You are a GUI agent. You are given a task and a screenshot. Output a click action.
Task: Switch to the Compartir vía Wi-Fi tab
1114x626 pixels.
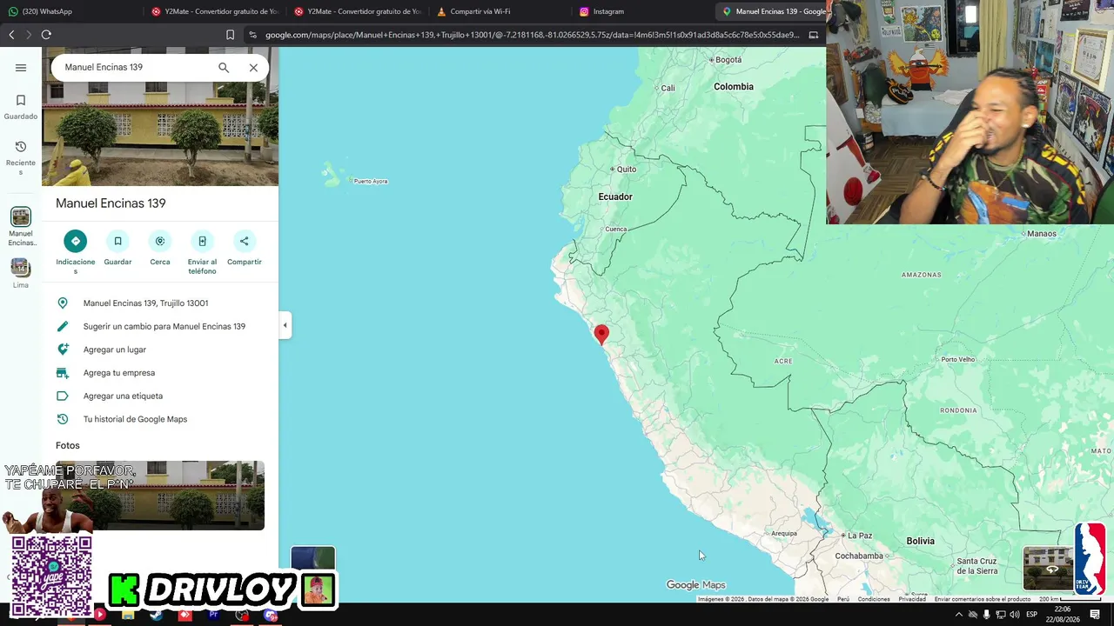coord(500,11)
